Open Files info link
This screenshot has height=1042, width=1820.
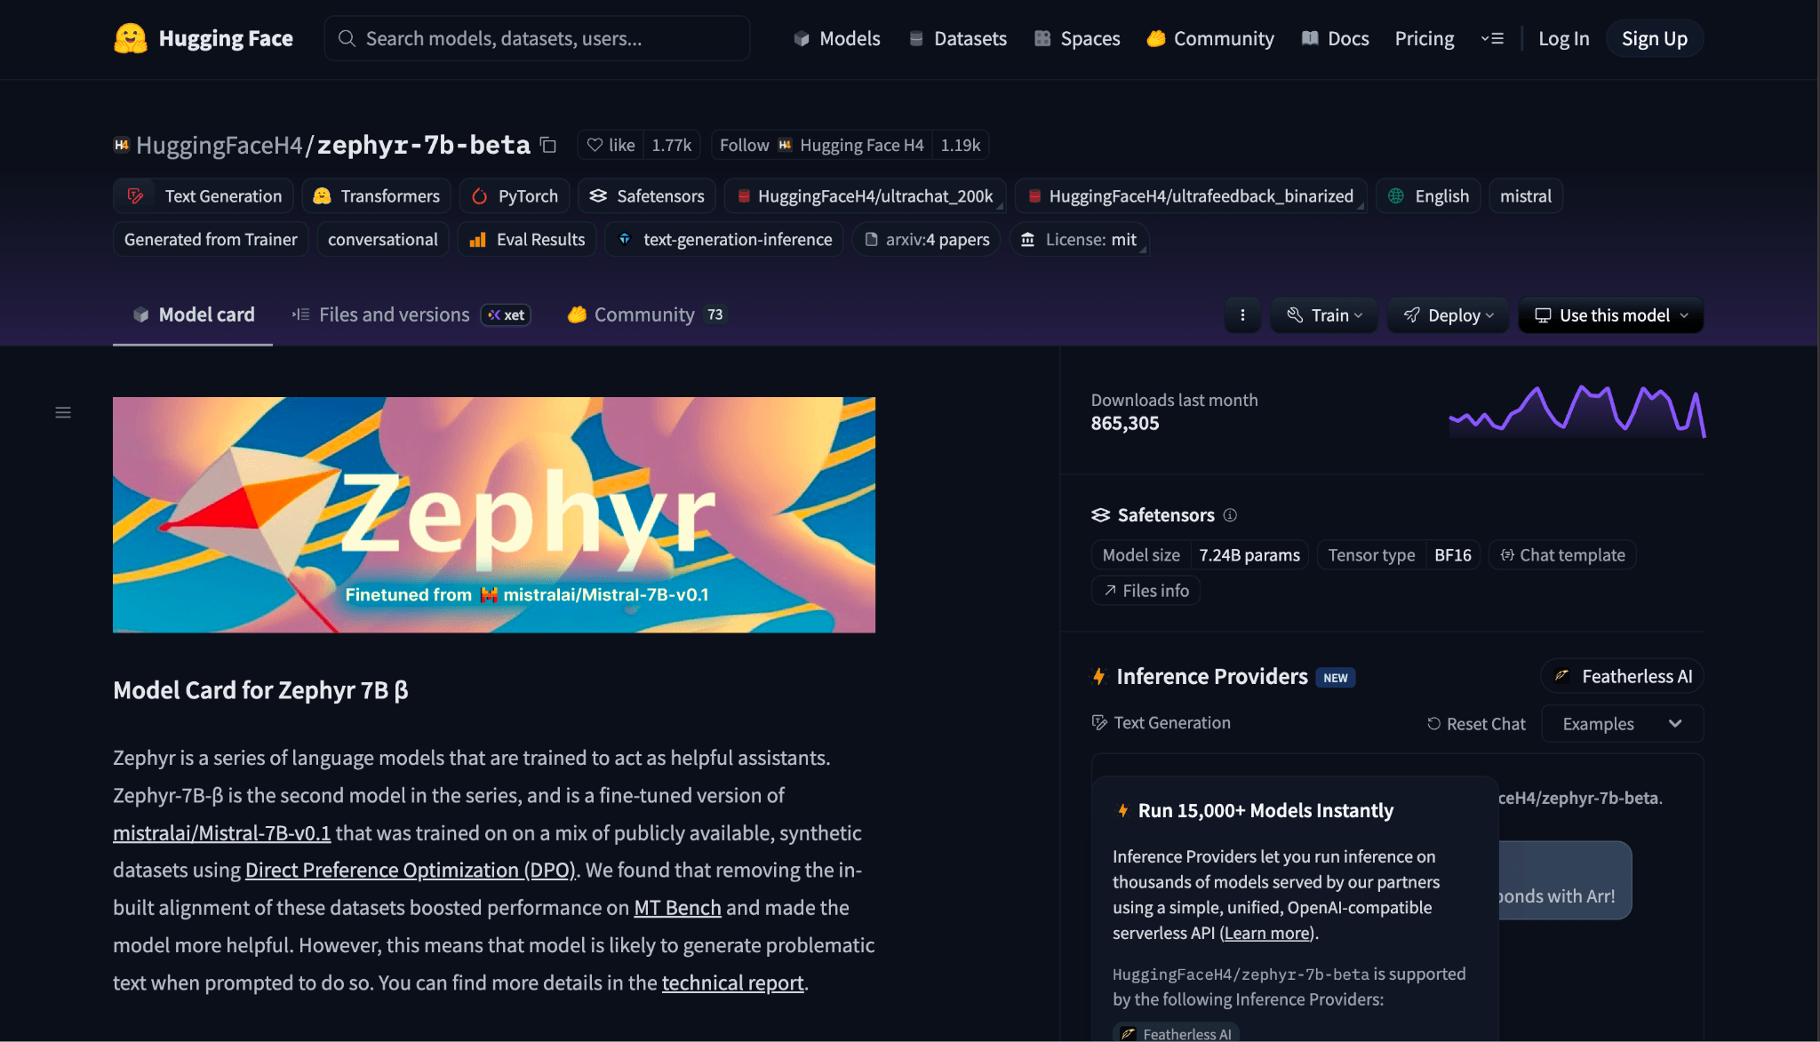point(1145,591)
